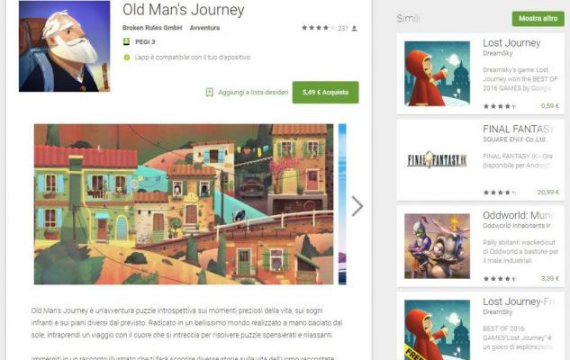Open the Lost Journey-Free thumbnail
Screen dimensions: 570x360
(x=437, y=329)
